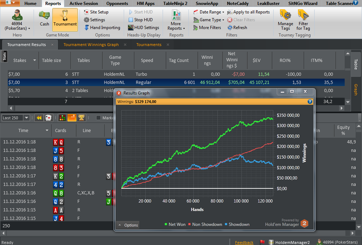This screenshot has height=245, width=362.
Task: Open the Time column sort dropdown
Action: [x=47, y=130]
